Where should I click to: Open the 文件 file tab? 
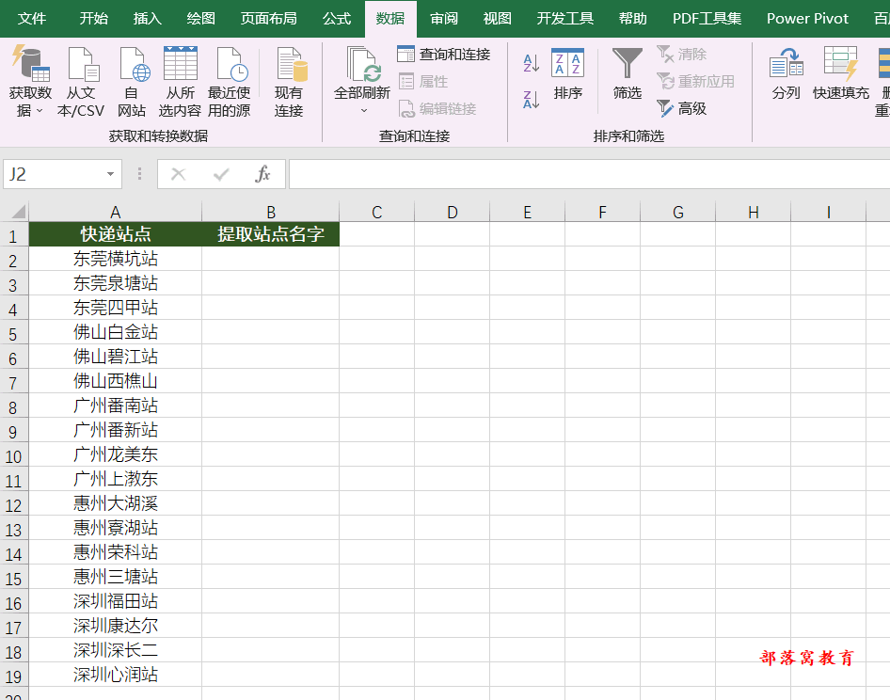coord(32,19)
